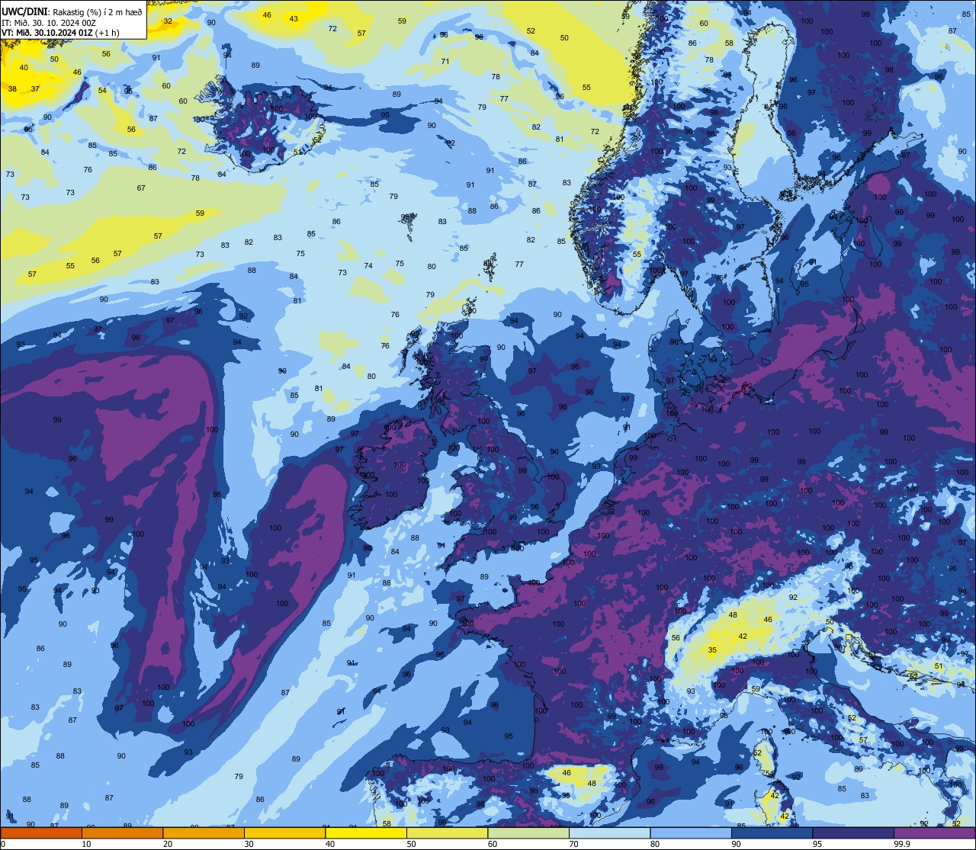Screen dimensions: 976x850
Task: Click the humidity value '67' on the map
Action: (141, 188)
